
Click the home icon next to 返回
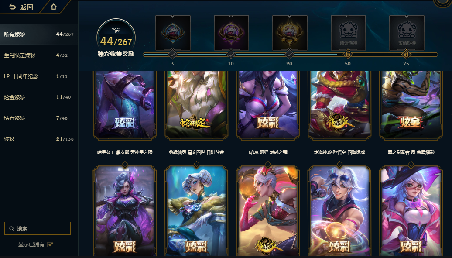(x=53, y=7)
